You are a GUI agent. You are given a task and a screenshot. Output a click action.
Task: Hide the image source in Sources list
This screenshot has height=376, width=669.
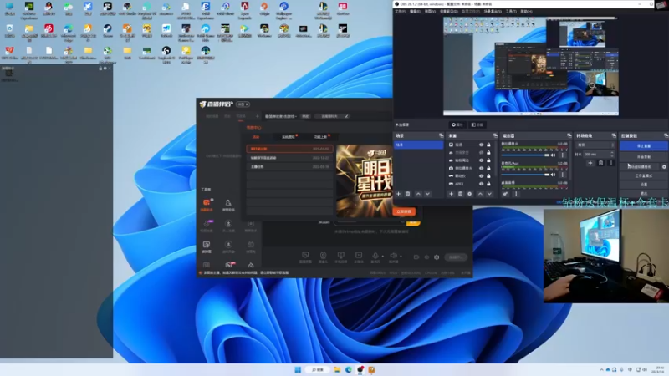pyautogui.click(x=482, y=145)
